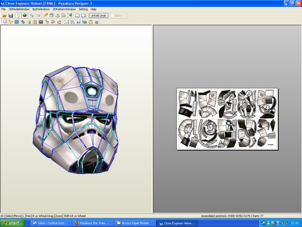Image resolution: width=302 pixels, height=227 pixels.
Task: Click the green cube with selection corners icon
Action: (x=70, y=15)
